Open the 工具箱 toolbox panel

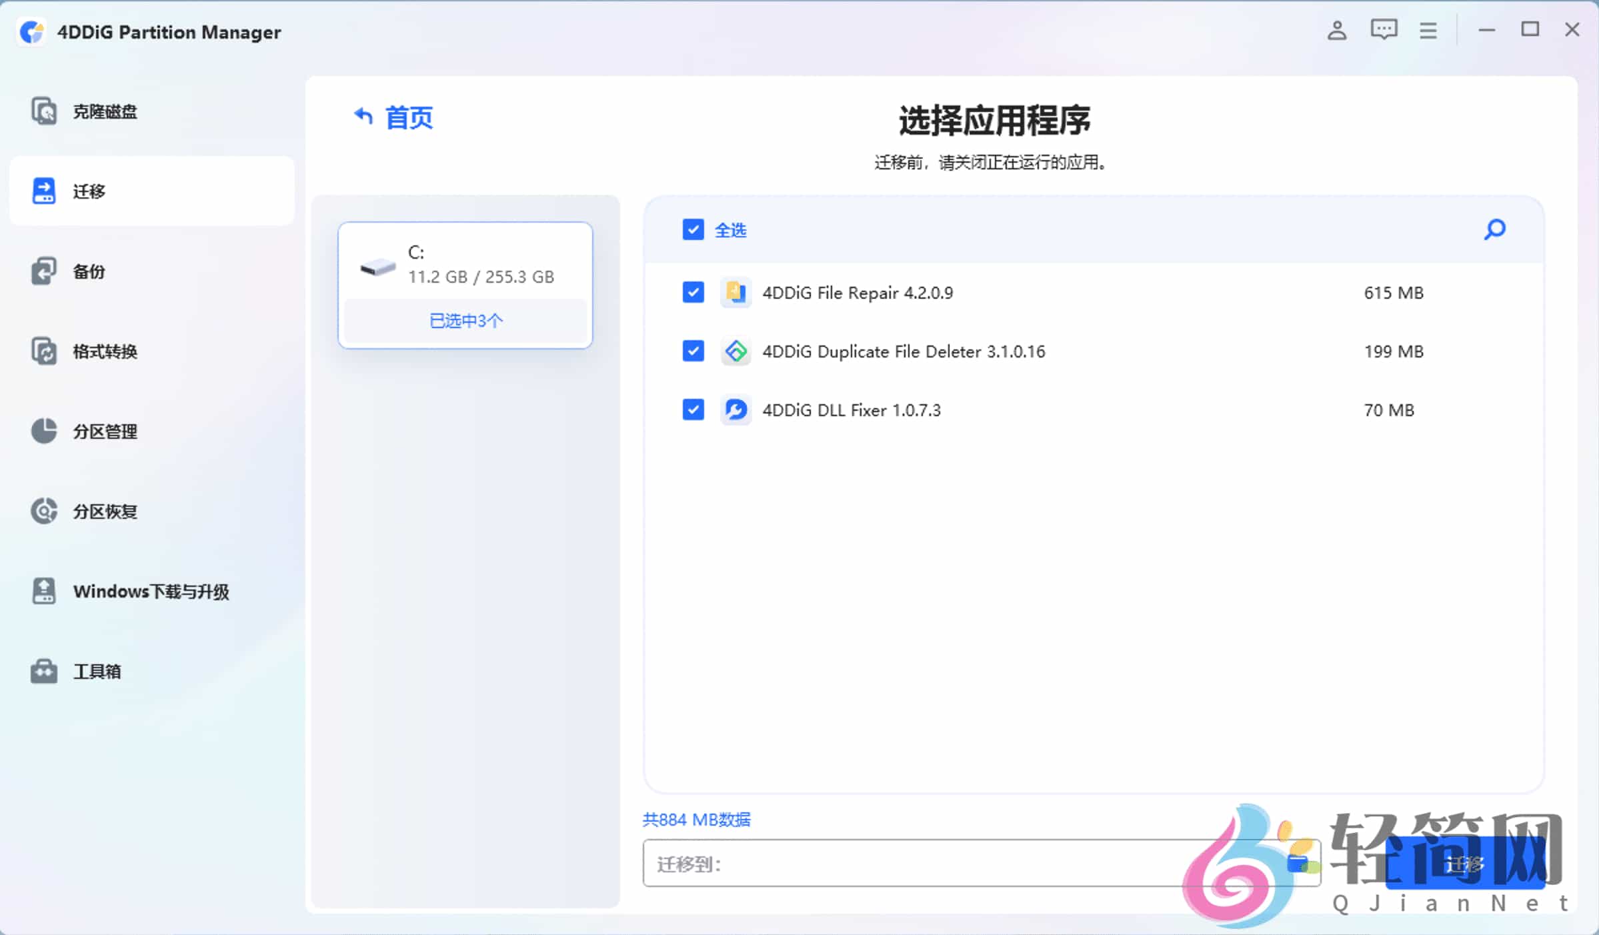[96, 672]
